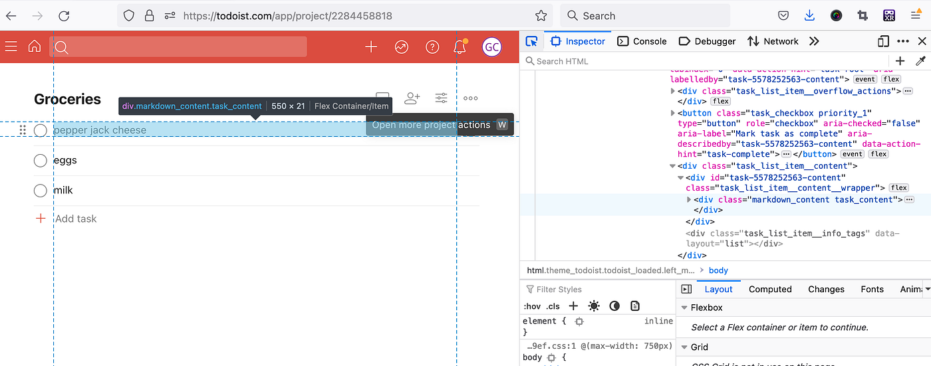Click the share project person-plus icon
This screenshot has width=931, height=366.
[412, 98]
